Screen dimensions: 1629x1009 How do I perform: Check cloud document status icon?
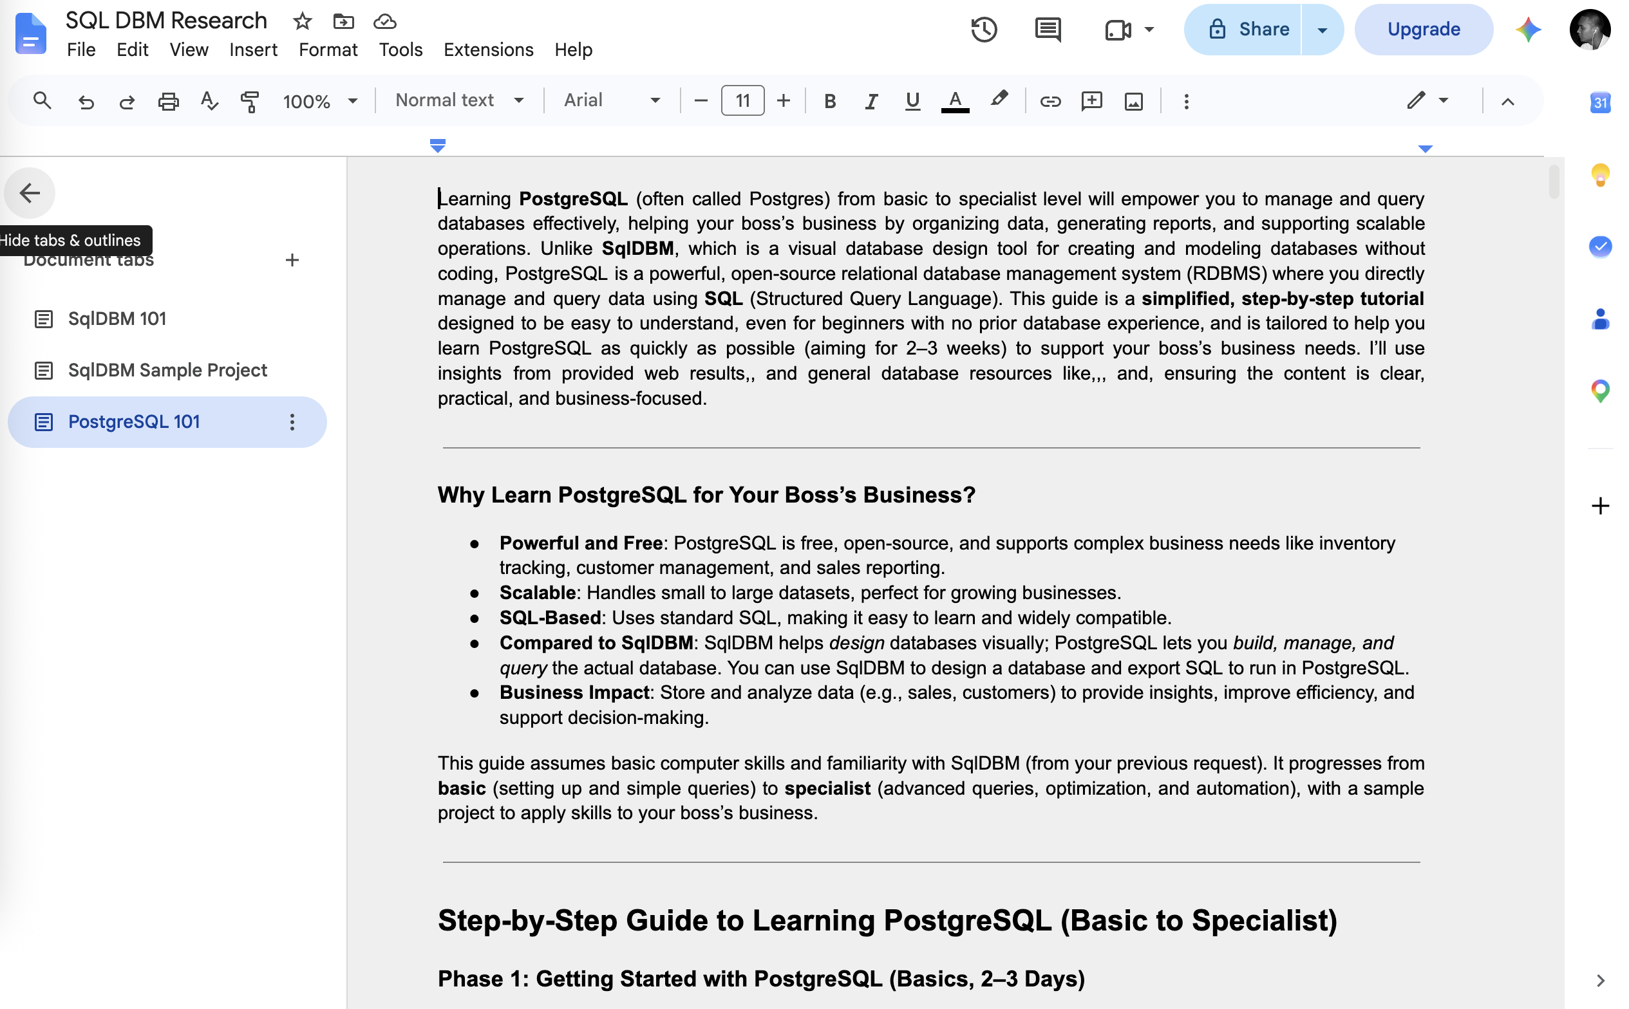[384, 21]
